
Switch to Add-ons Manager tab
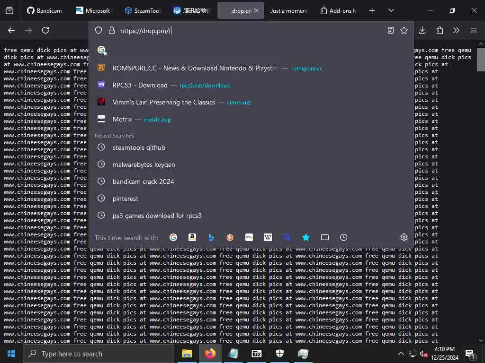(x=338, y=10)
